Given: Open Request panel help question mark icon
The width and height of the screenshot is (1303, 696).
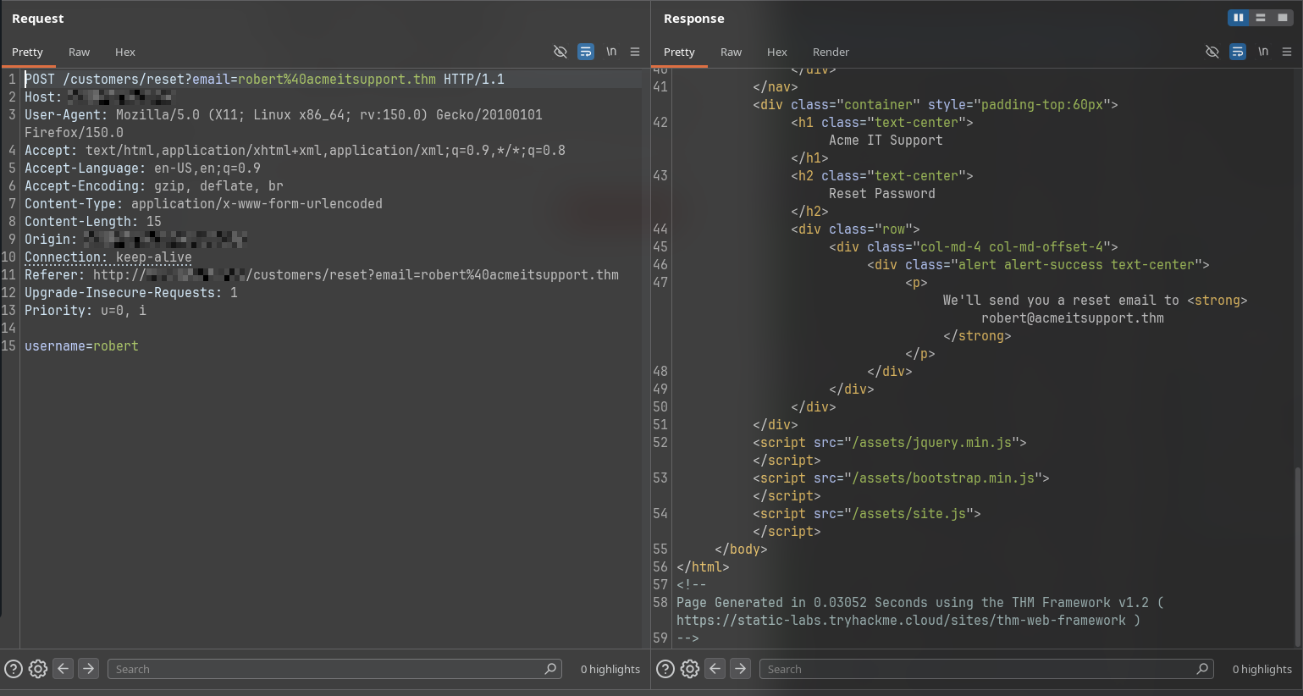Looking at the screenshot, I should [x=14, y=669].
